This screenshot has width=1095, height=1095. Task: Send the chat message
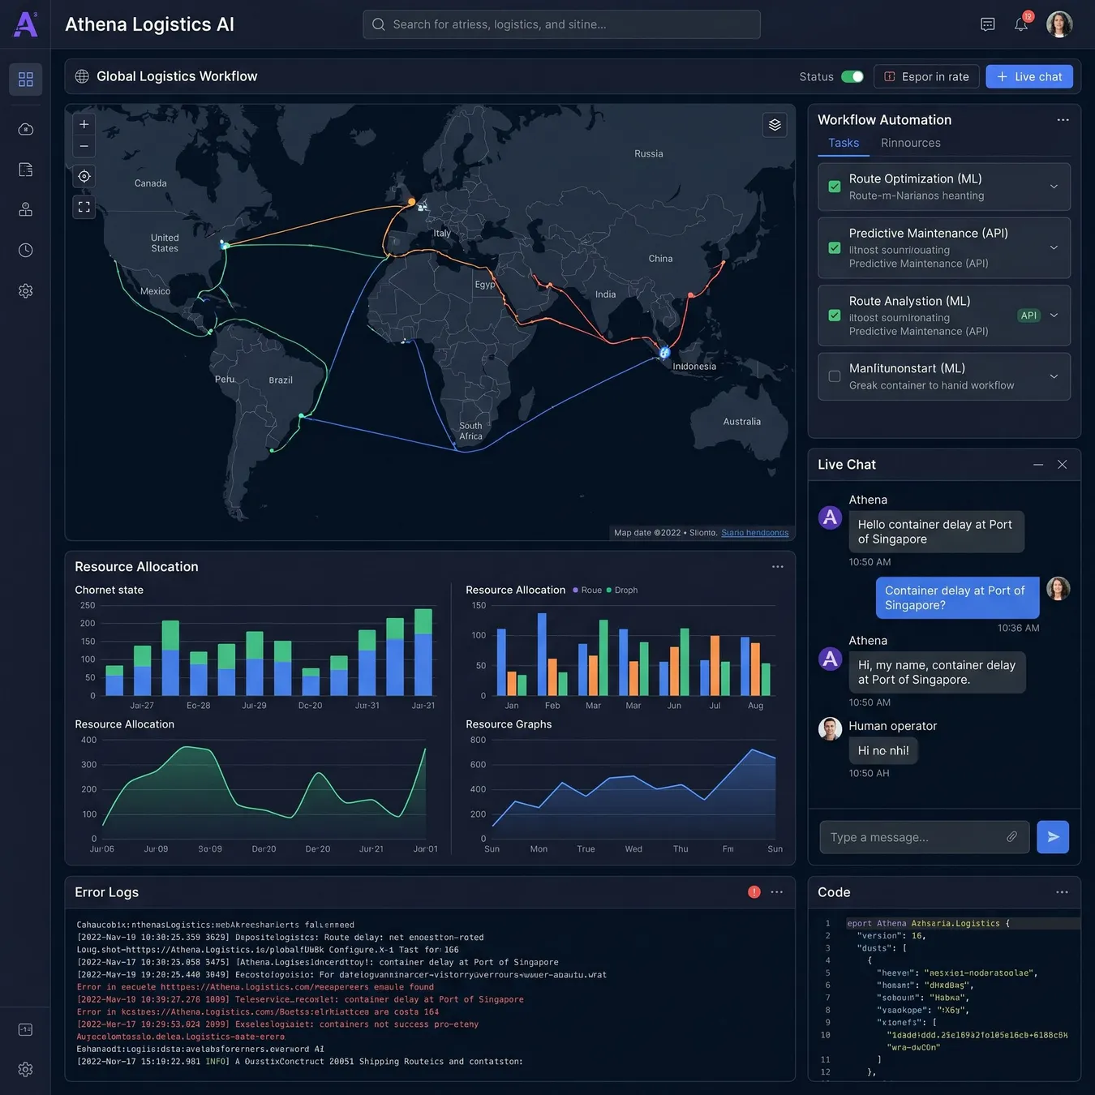(1053, 837)
